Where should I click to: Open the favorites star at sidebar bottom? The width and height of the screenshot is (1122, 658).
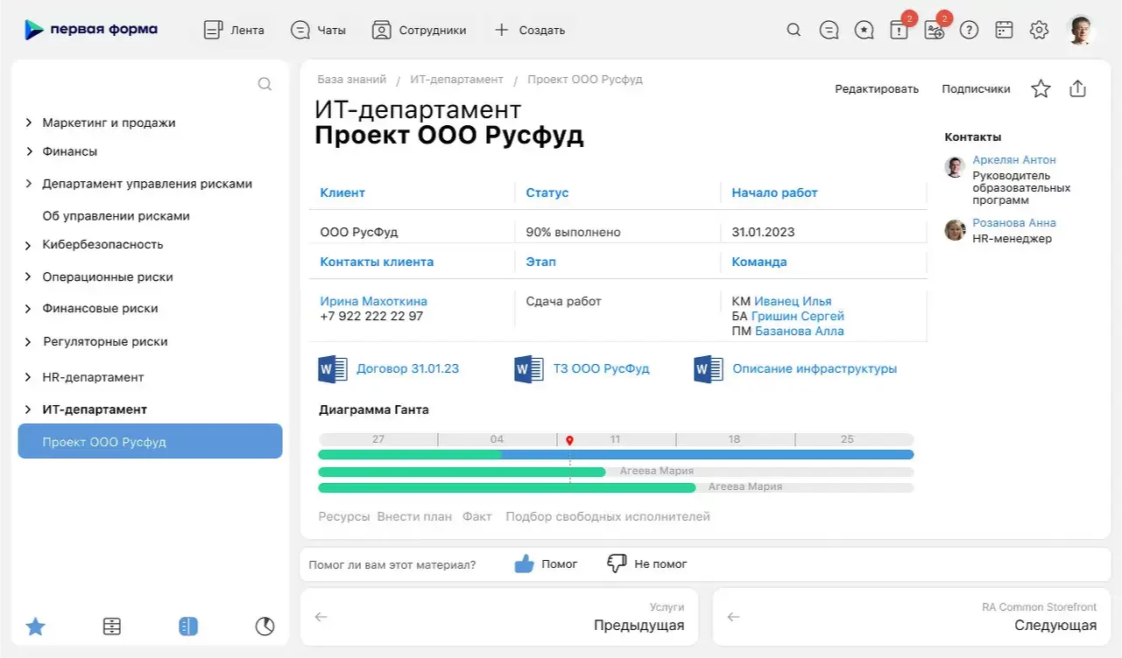(35, 626)
